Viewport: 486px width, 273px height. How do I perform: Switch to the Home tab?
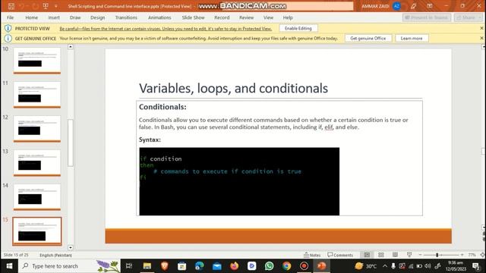click(31, 17)
